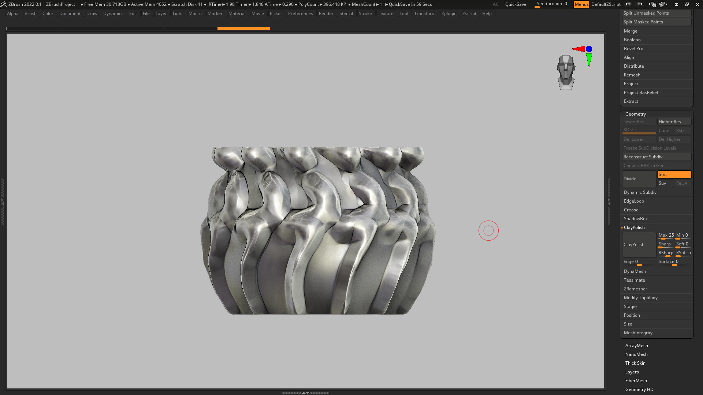
Task: Adjust the ClayPolish Edge slider
Action: click(x=639, y=262)
